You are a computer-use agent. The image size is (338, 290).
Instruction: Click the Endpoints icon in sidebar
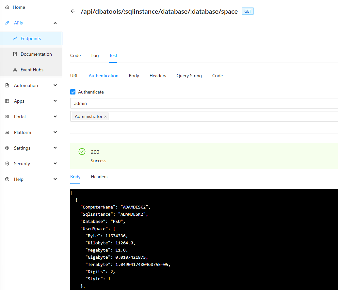point(15,38)
